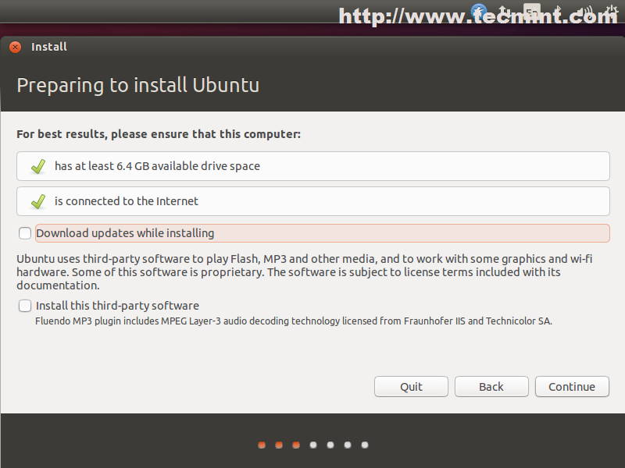Proceed with the Continue button
625x468 pixels.
(x=572, y=387)
